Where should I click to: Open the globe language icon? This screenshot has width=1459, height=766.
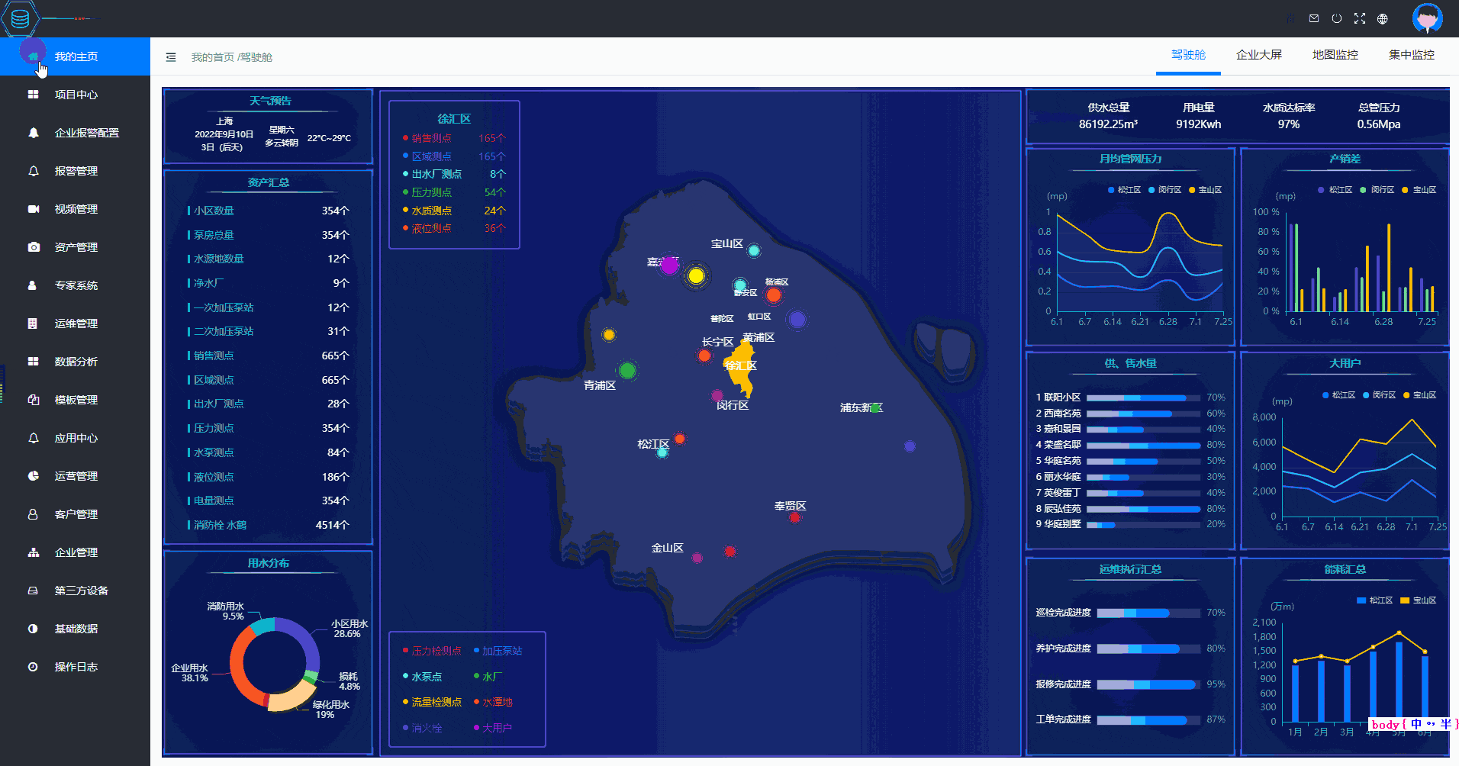pyautogui.click(x=1383, y=18)
